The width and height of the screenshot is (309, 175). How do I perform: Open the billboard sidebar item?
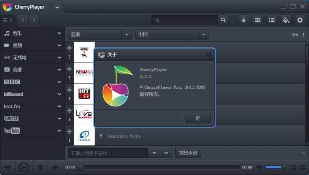coord(14,94)
